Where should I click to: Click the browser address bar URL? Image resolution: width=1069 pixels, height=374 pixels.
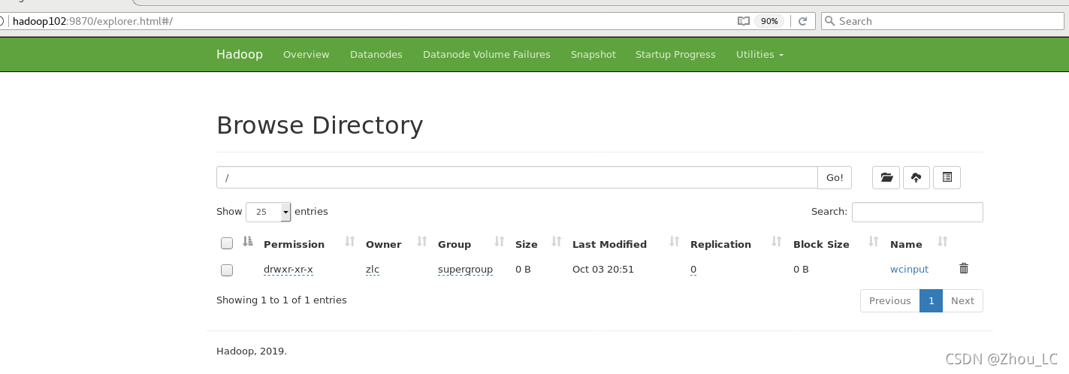93,21
